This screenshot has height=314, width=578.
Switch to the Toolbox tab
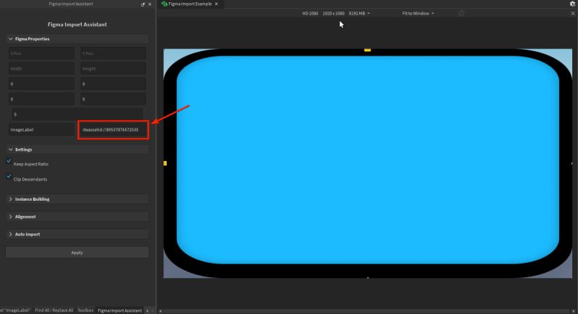[x=85, y=310]
